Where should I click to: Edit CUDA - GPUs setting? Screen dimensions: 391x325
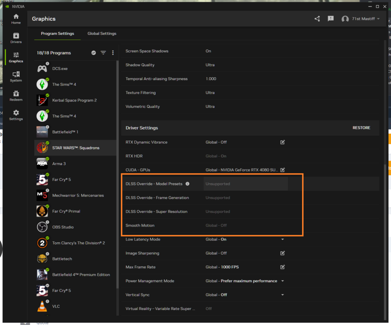pos(282,170)
